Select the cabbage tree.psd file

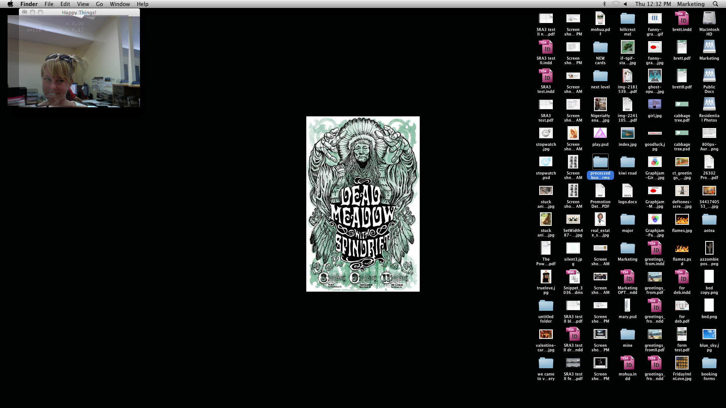pos(682,133)
